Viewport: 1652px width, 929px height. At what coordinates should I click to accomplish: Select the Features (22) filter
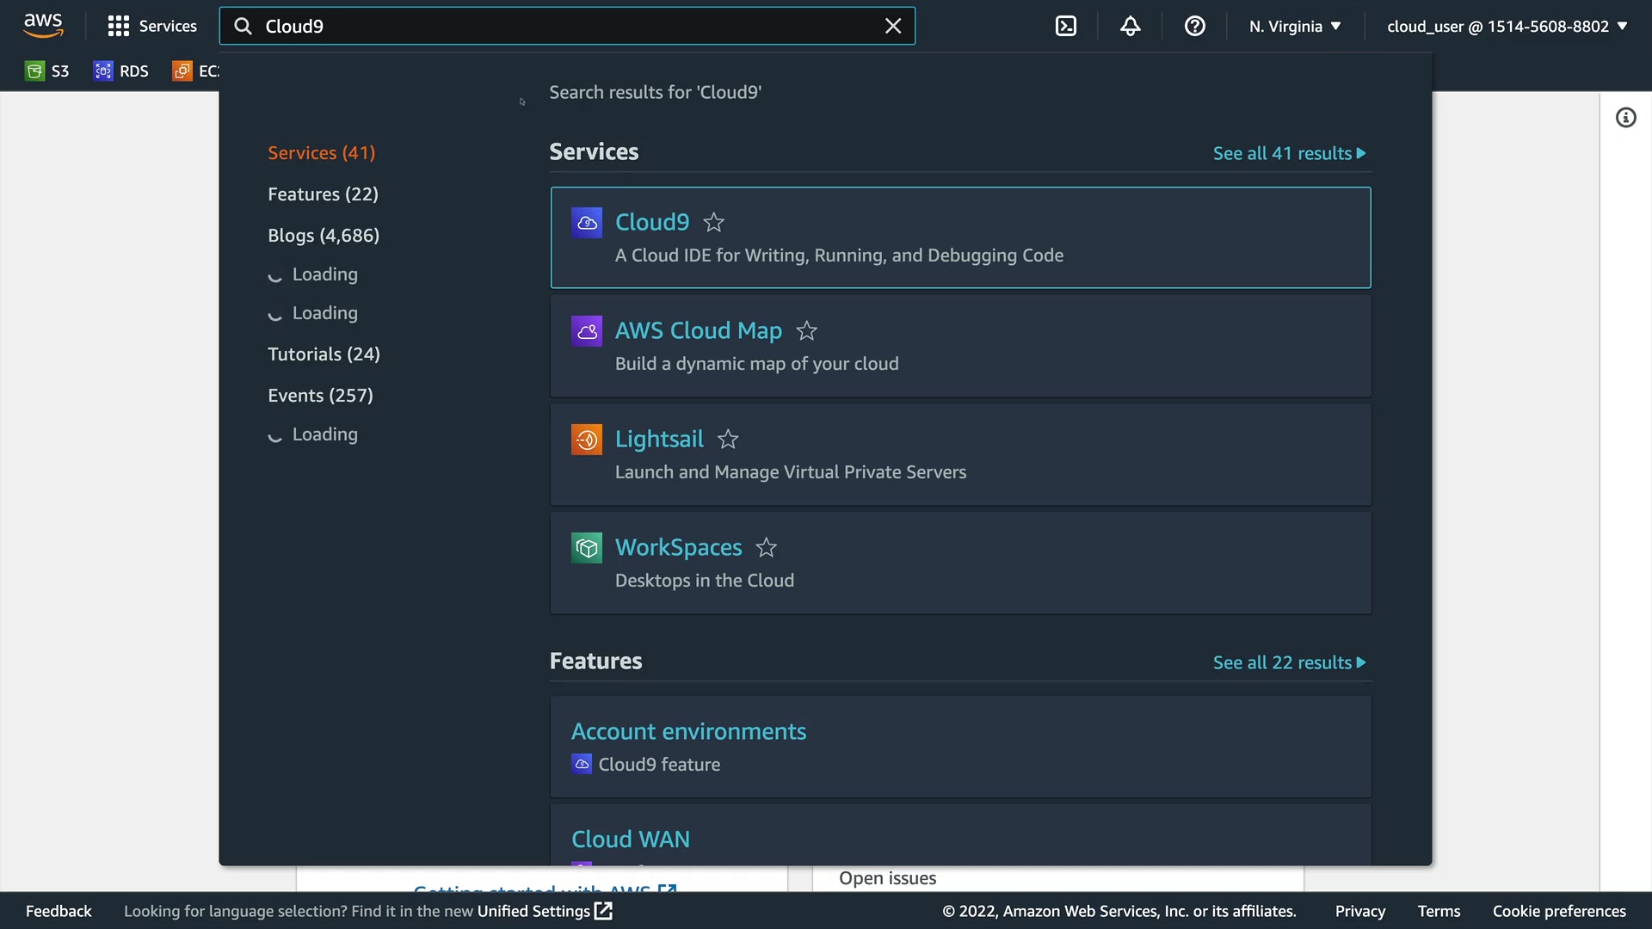pos(323,194)
